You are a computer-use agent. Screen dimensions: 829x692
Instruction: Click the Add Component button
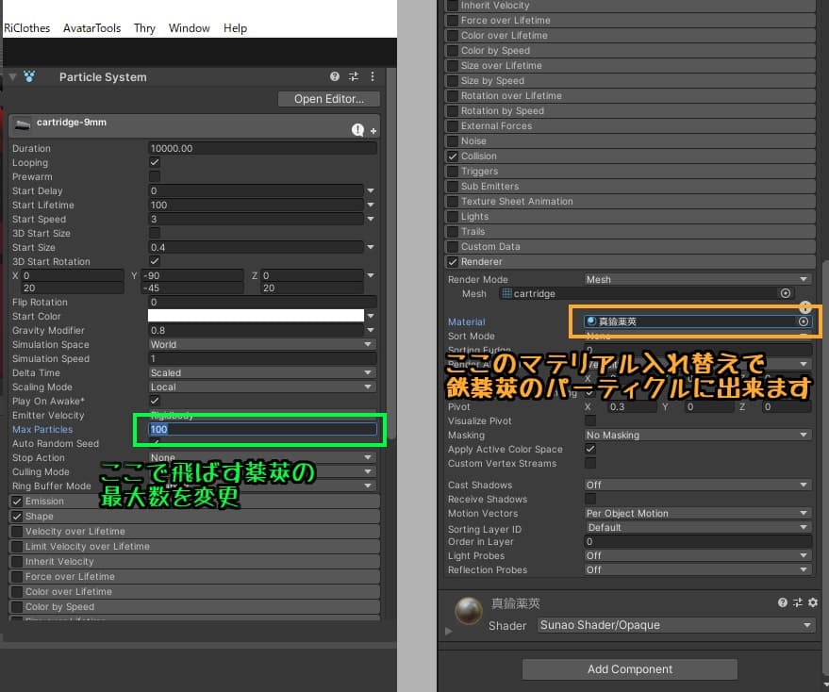[629, 669]
